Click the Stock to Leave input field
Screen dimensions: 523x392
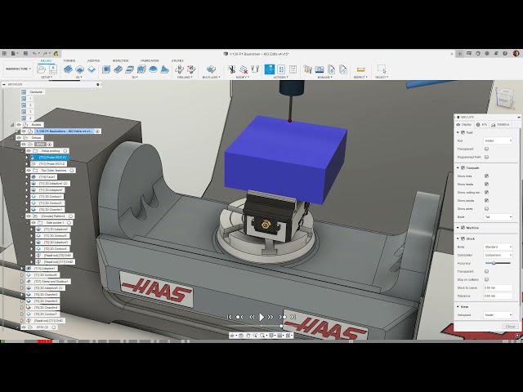[498, 287]
